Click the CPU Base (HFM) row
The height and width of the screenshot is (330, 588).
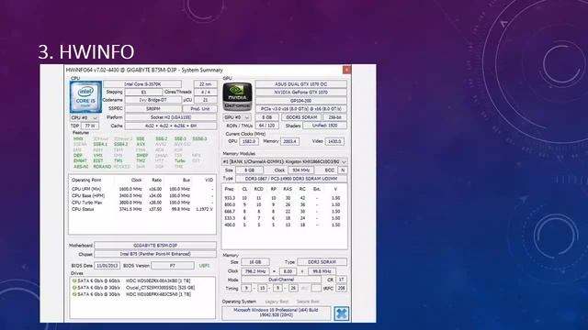click(142, 195)
